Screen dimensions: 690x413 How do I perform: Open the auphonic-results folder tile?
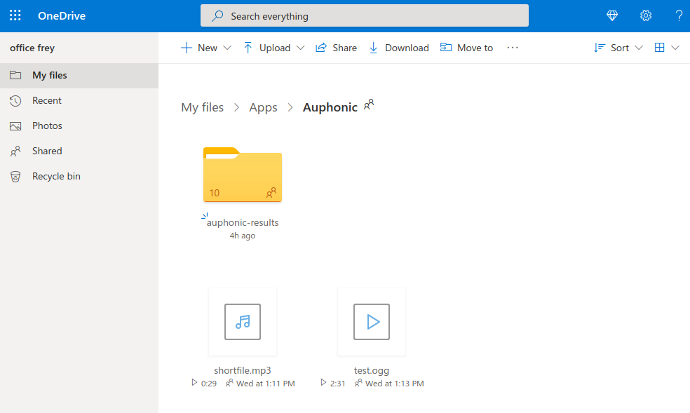243,175
